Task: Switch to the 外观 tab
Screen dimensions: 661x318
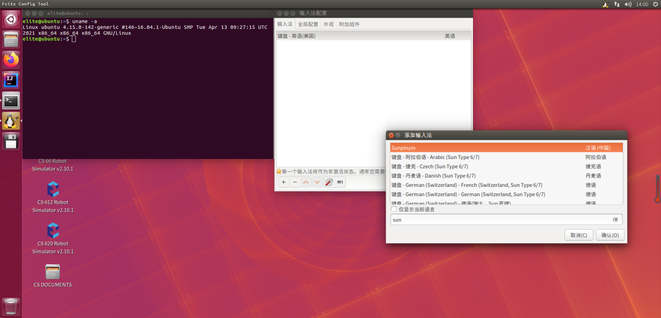Action: click(328, 24)
